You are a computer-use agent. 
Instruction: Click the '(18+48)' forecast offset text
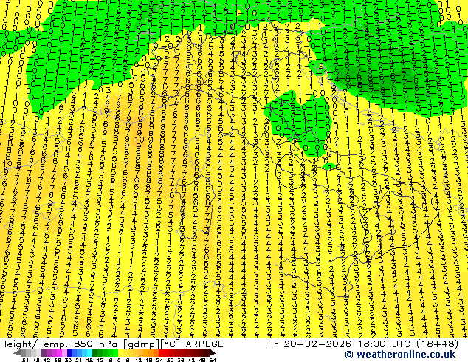(x=438, y=344)
